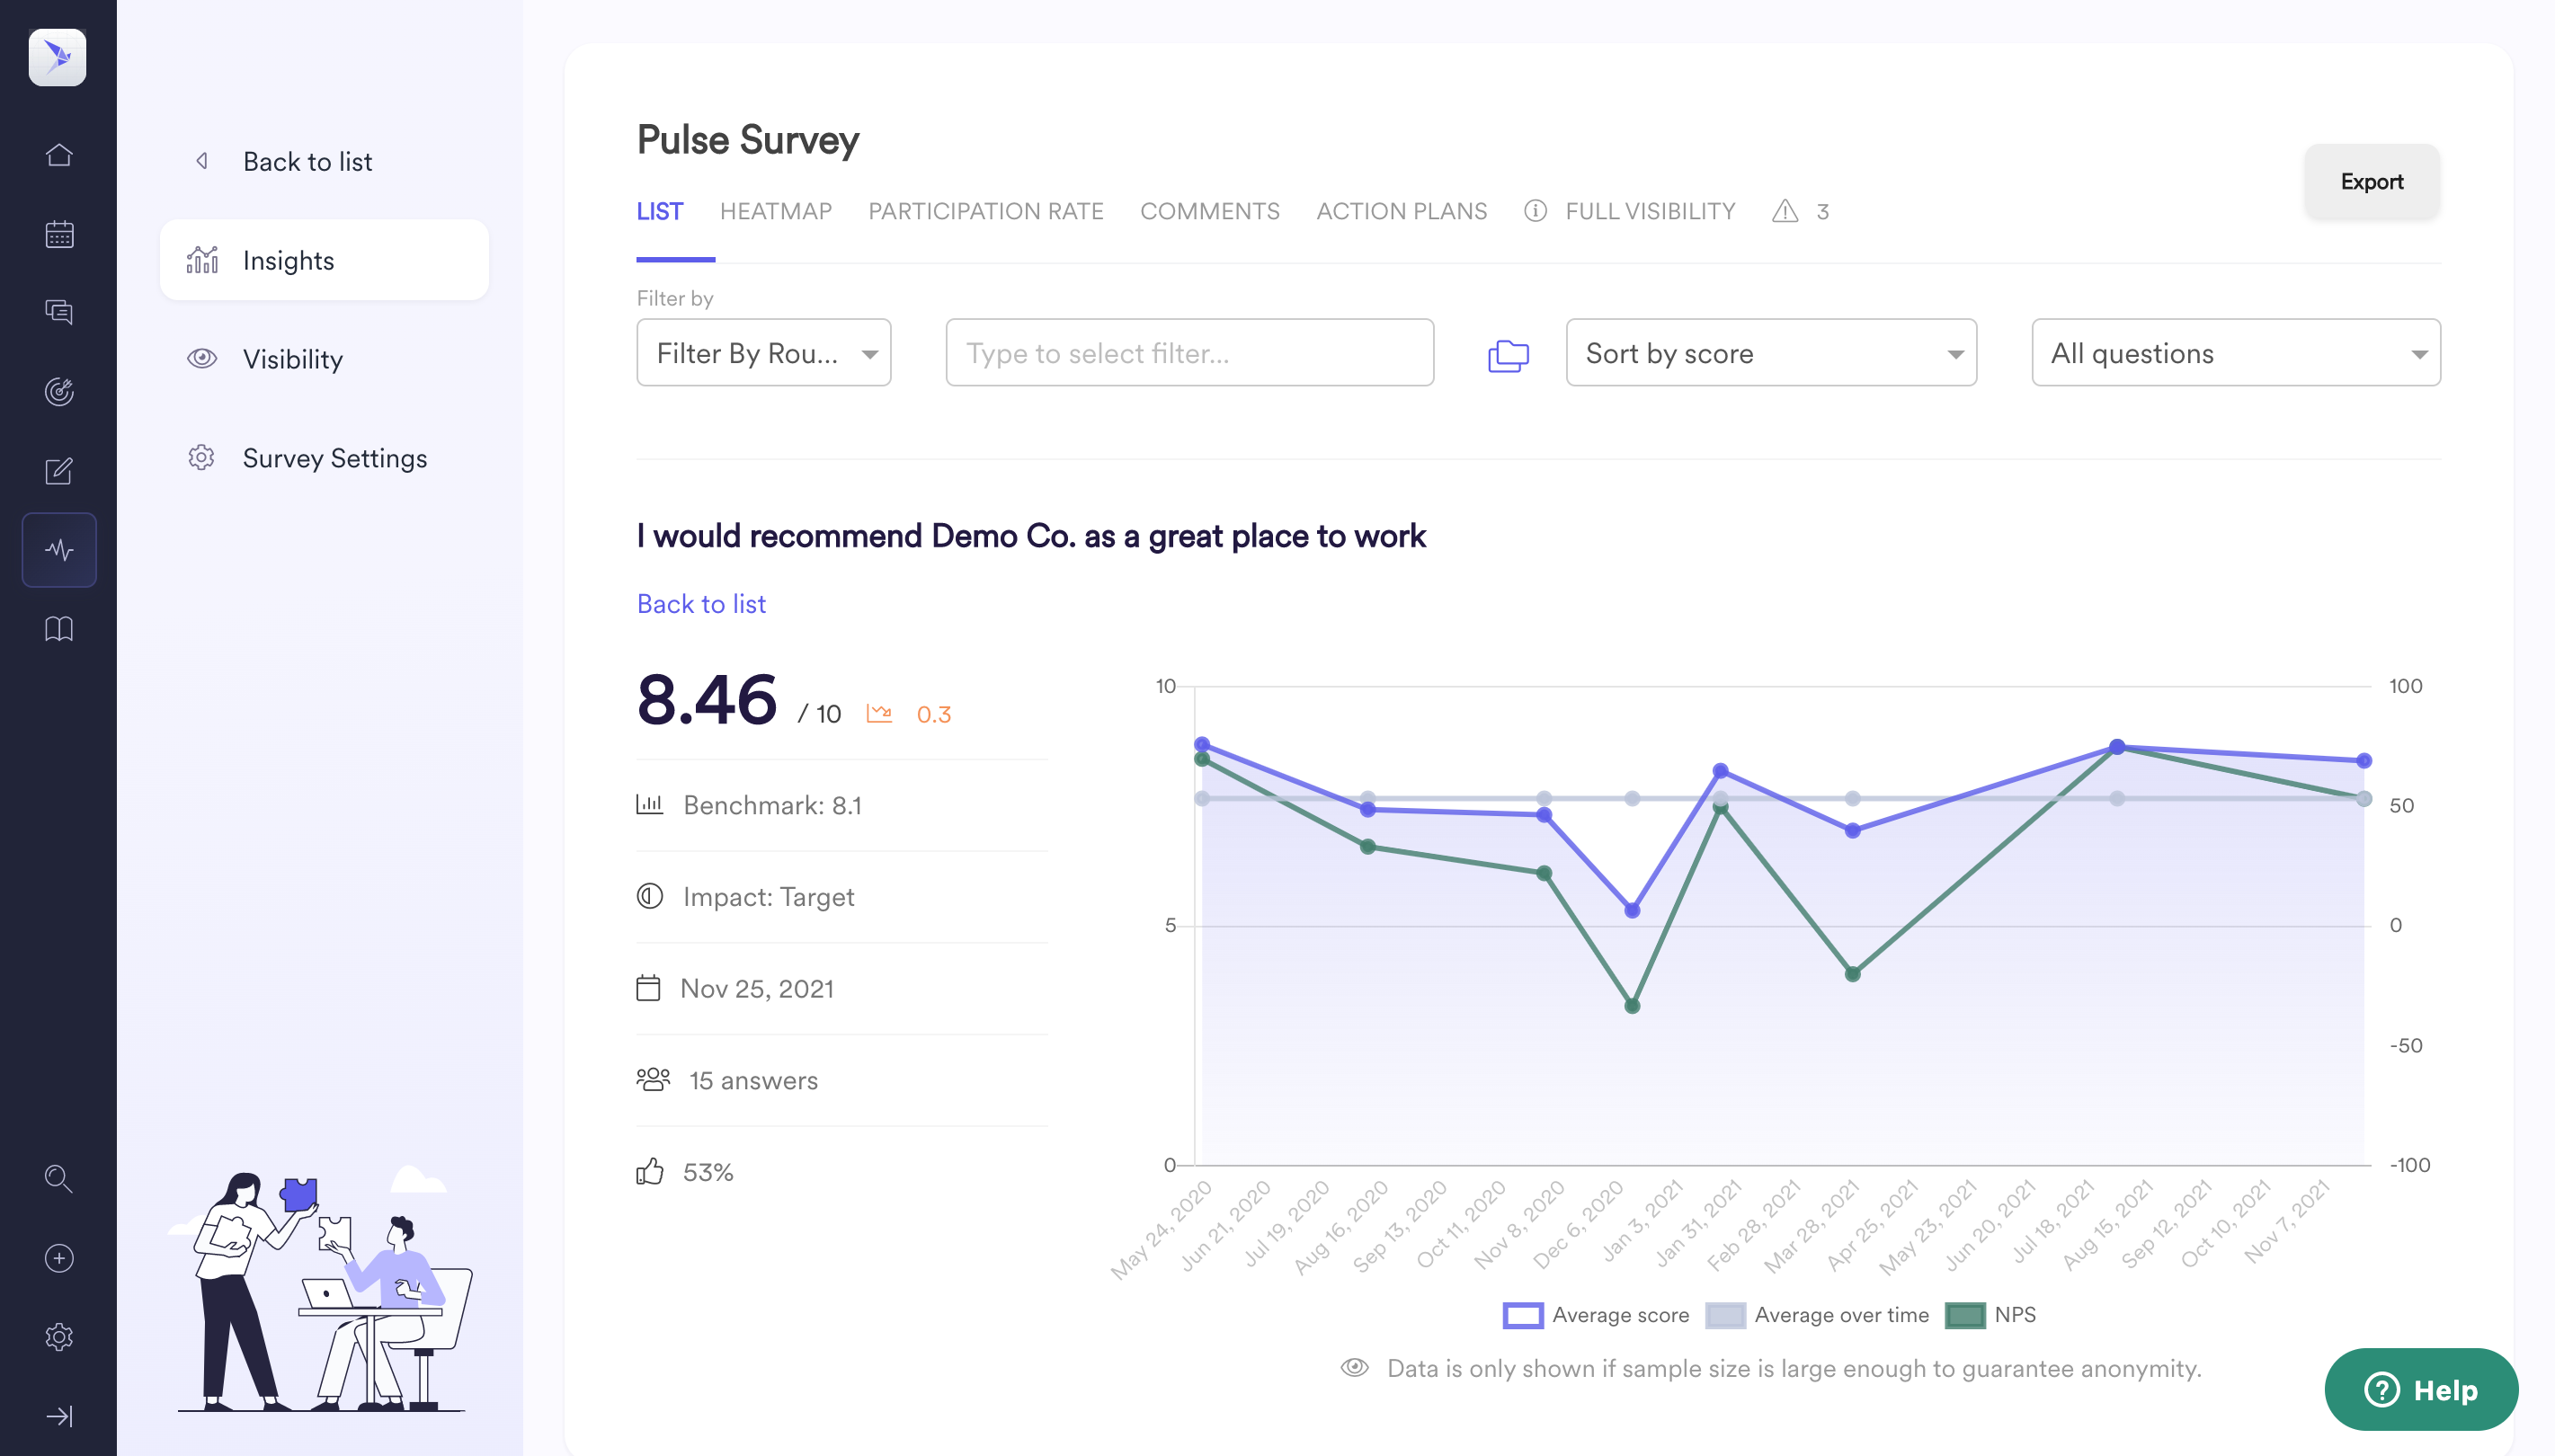Open the book library sidebar icon
Image resolution: width=2555 pixels, height=1456 pixels.
tap(59, 629)
